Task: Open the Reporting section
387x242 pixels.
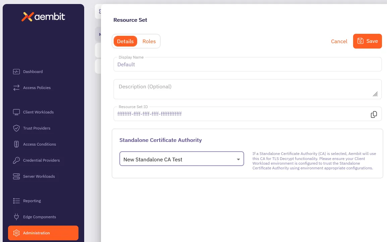Action: coord(32,201)
